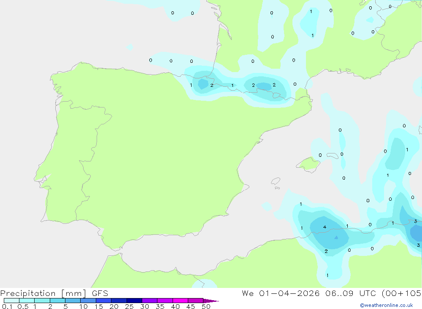Image resolution: width=422 pixels, height=309 pixels.
Task: Click the '0.1' legend scale label
Action: pyautogui.click(x=7, y=306)
